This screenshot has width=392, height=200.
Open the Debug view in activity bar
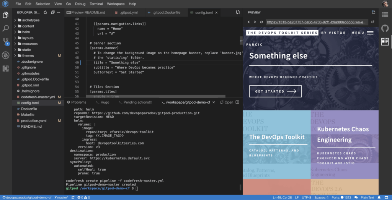(x=5, y=55)
